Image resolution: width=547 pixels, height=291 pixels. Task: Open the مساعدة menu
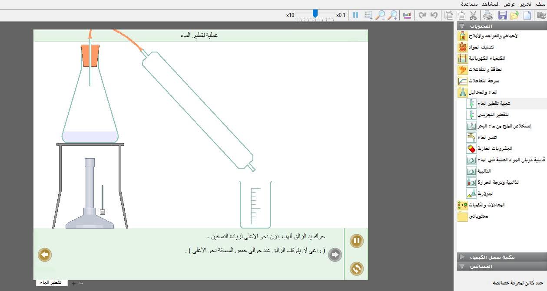470,4
